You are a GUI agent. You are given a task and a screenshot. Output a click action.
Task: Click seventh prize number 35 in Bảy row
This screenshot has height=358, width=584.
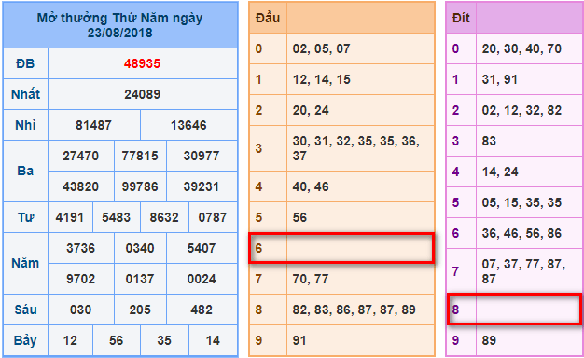point(164,340)
